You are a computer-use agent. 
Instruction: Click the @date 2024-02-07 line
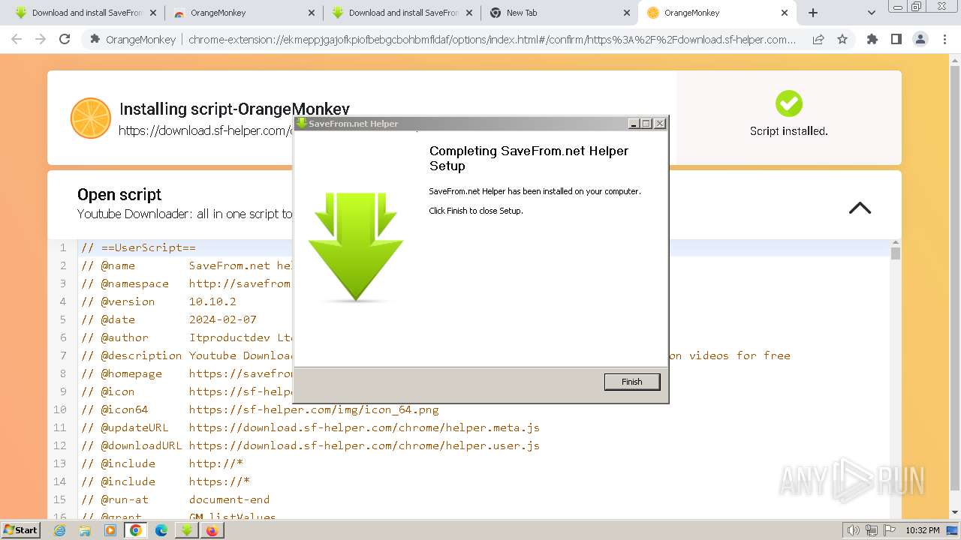pos(169,319)
